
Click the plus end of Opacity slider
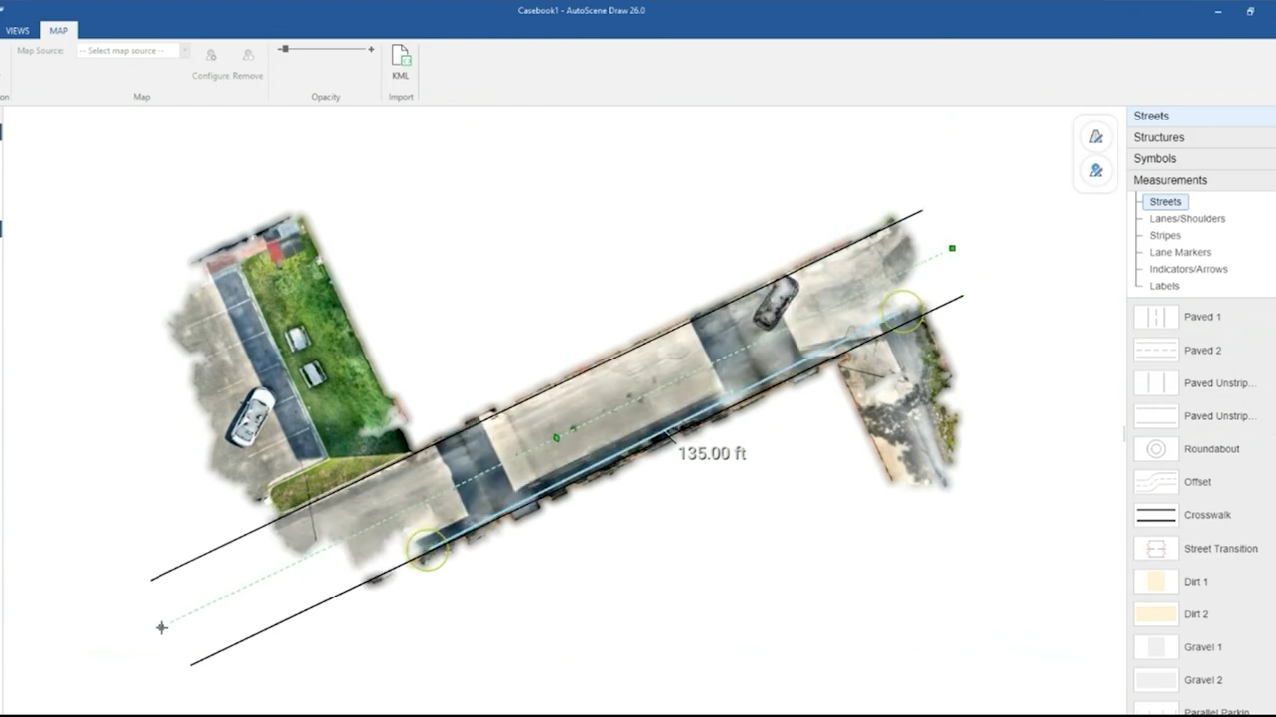click(x=371, y=49)
